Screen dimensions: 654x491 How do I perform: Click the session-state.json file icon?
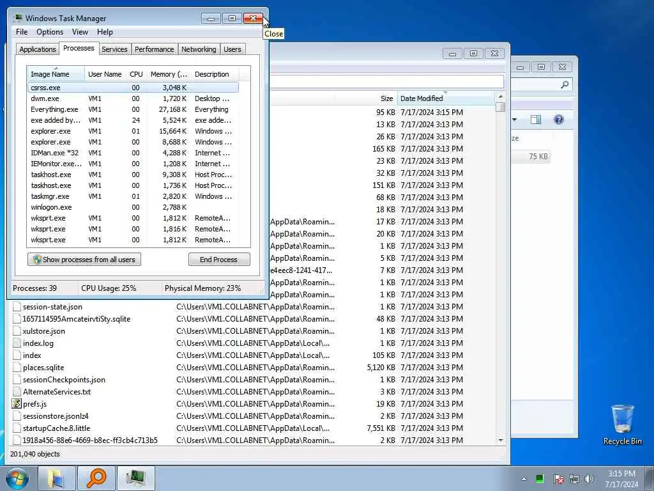[x=16, y=306]
